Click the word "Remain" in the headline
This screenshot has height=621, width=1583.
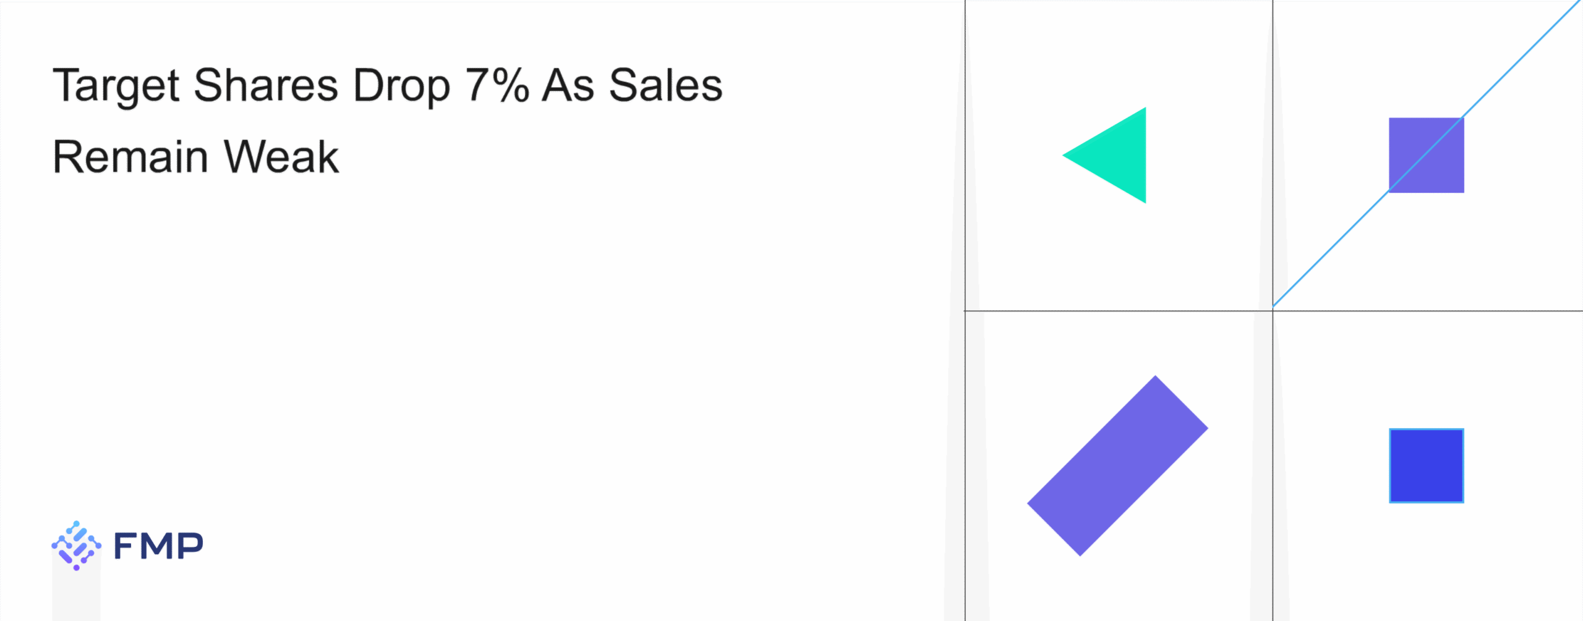pos(130,157)
